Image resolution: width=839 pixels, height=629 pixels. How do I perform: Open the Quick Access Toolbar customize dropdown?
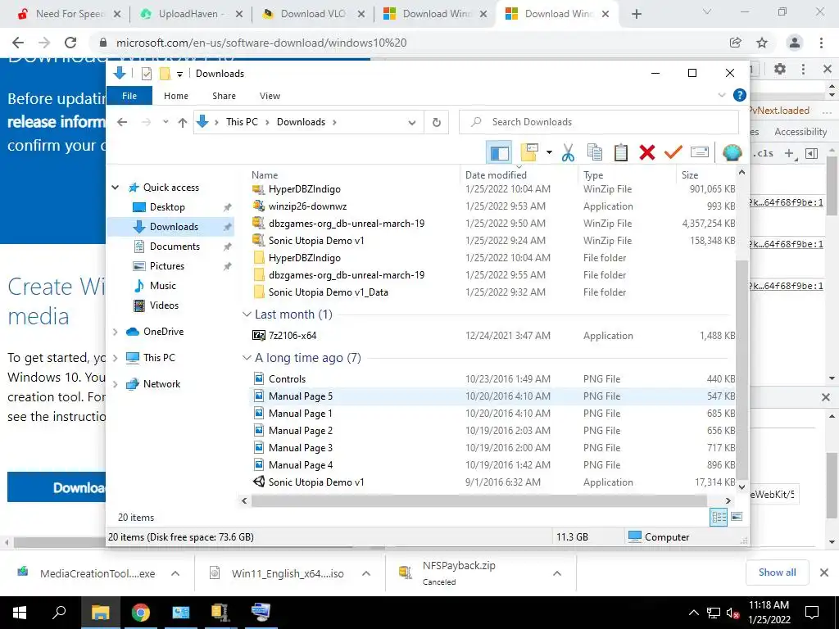tap(179, 74)
